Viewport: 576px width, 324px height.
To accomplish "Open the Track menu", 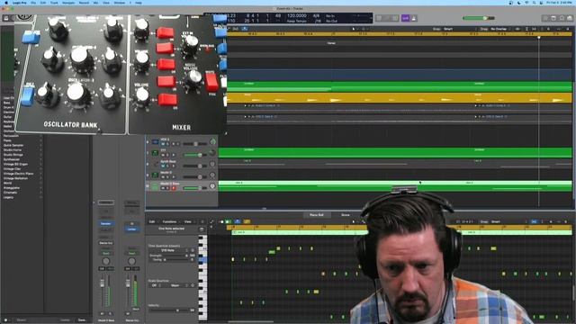I will click(54, 3).
